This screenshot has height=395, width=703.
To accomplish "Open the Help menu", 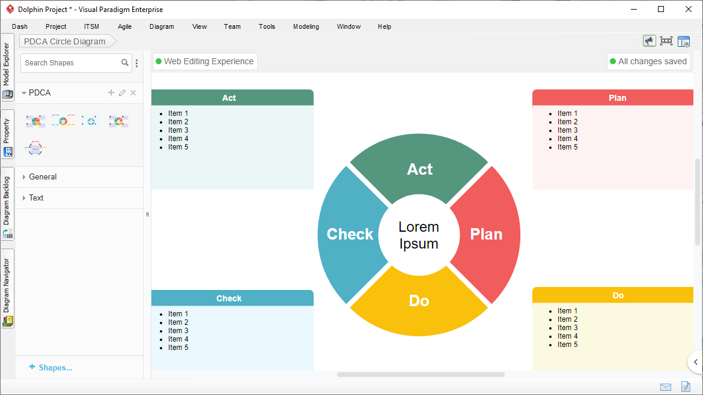I will [384, 26].
